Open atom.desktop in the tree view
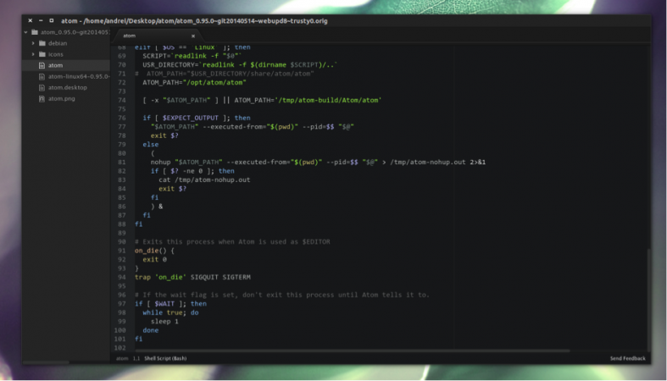667x381 pixels. tap(67, 87)
